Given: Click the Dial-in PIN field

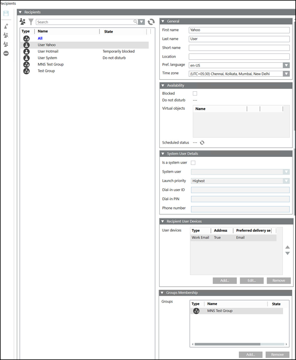Looking at the screenshot, I should pyautogui.click(x=240, y=199).
